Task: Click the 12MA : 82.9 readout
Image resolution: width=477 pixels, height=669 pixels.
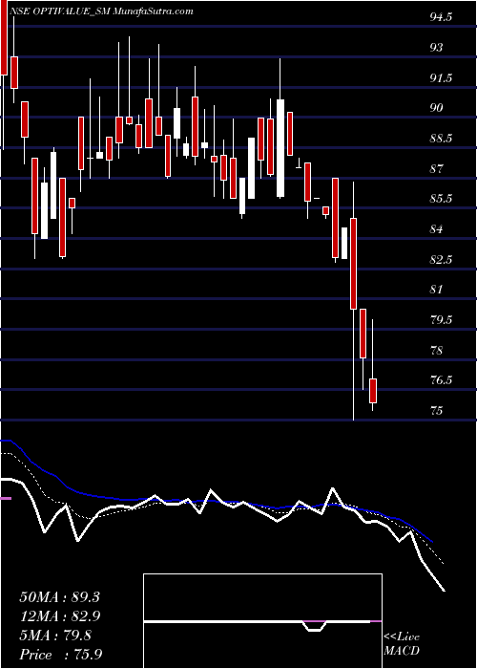Action: click(59, 616)
